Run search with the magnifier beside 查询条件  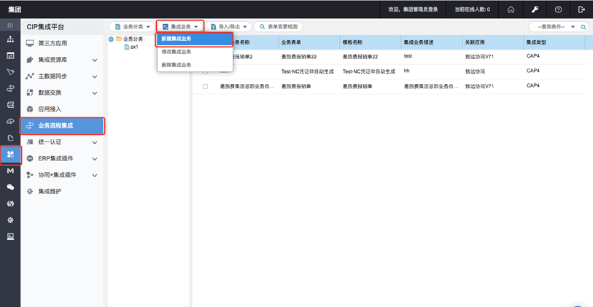click(x=584, y=27)
